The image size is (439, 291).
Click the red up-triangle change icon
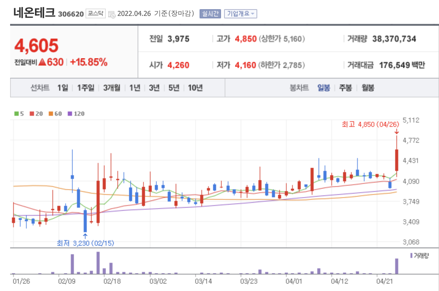point(43,62)
